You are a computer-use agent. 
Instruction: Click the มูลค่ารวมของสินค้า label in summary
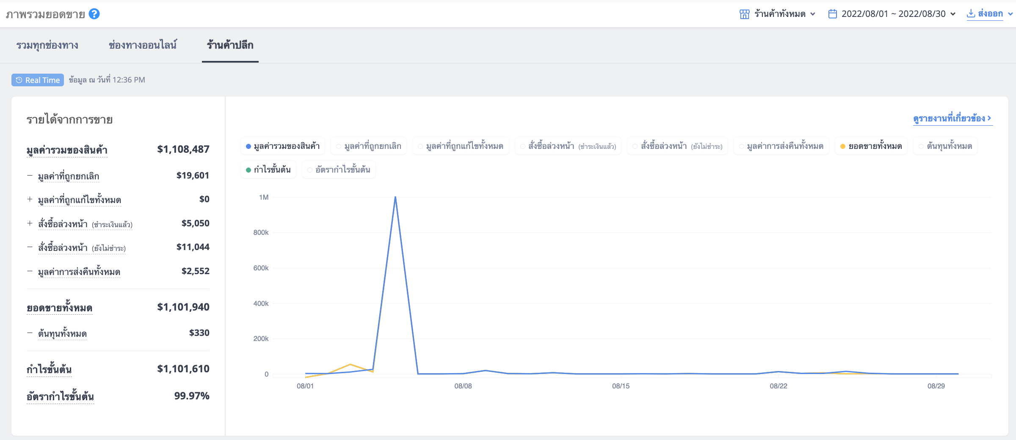[x=67, y=150]
